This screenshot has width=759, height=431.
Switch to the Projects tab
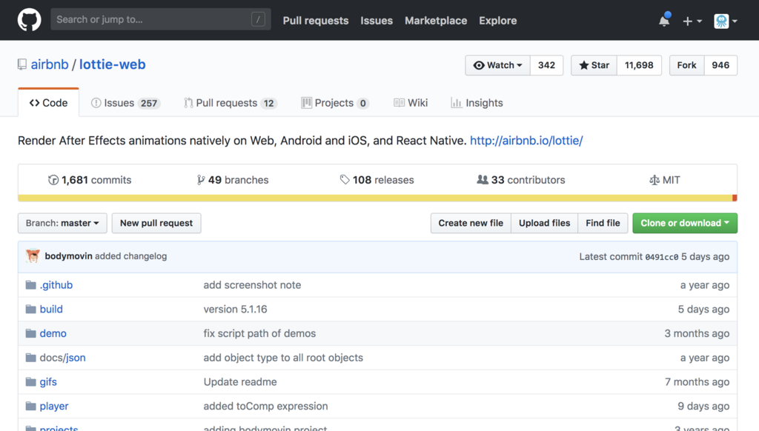coord(335,103)
